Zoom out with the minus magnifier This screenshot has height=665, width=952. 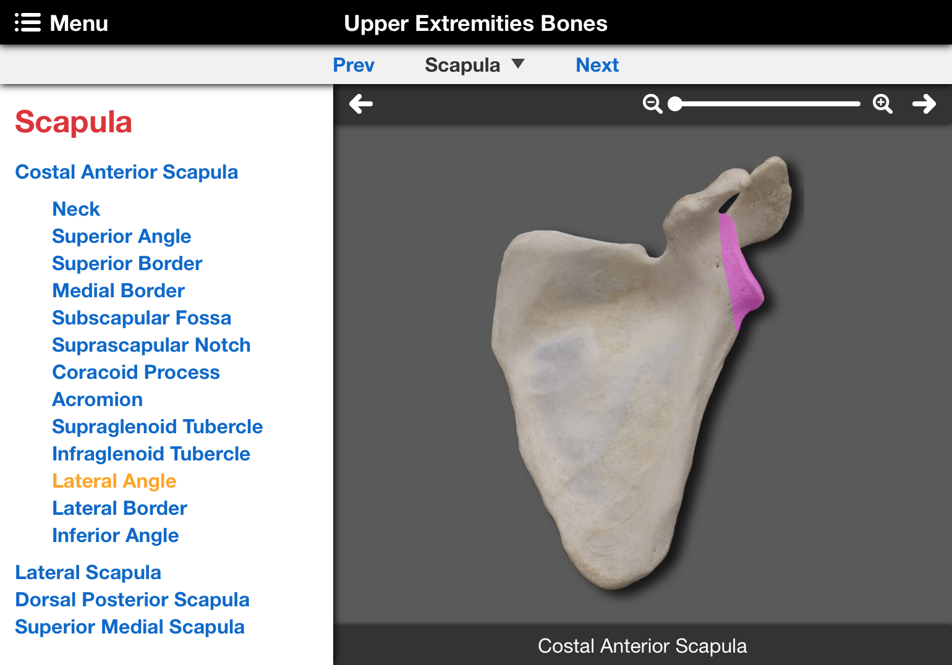[652, 104]
